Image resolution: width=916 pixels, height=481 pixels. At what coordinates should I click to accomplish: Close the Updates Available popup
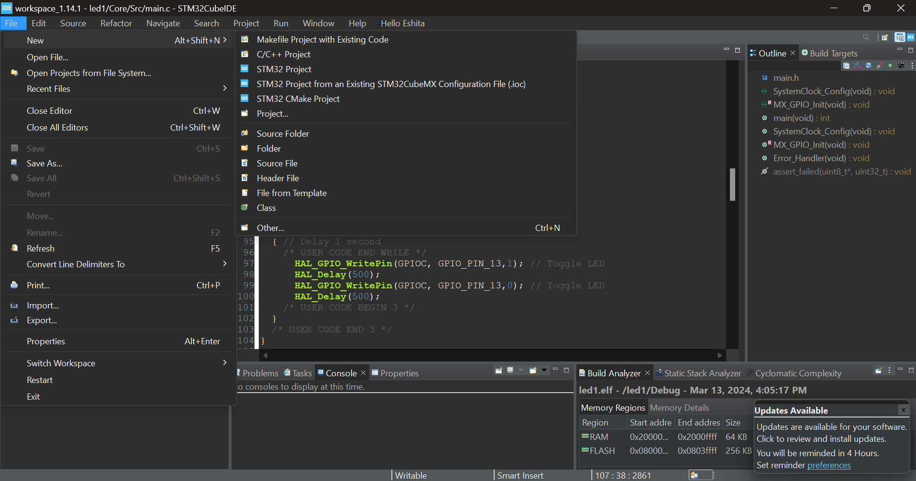(903, 410)
